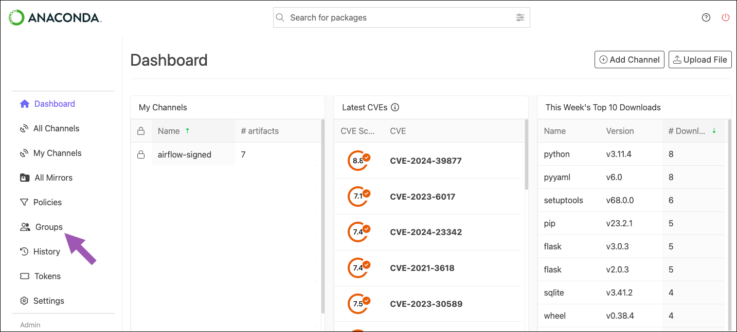Click the Settings gear icon in sidebar
Viewport: 737px width, 332px height.
24,301
